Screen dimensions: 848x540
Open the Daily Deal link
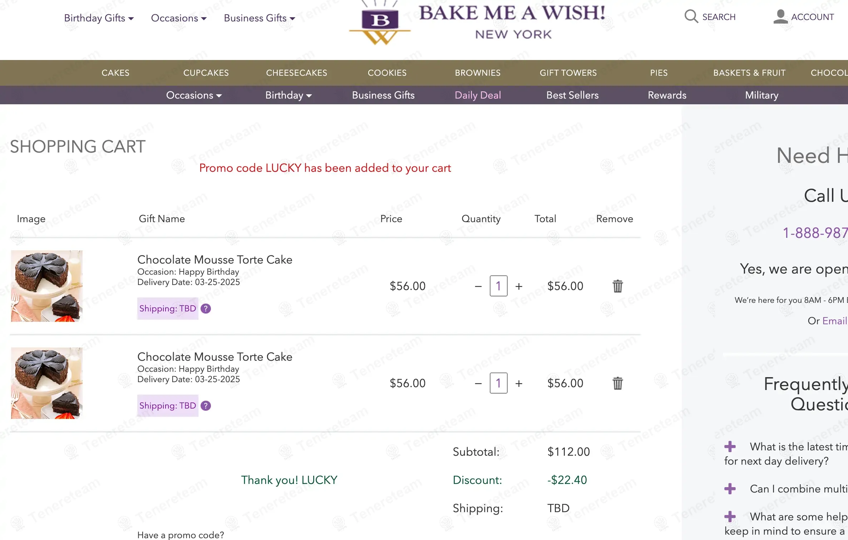coord(478,95)
